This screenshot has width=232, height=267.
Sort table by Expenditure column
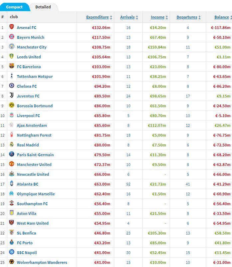pos(97,17)
